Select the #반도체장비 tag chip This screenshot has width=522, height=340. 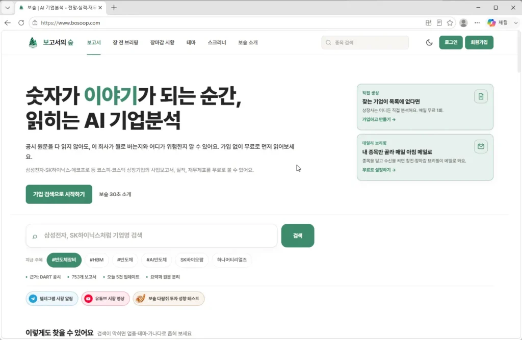coord(64,260)
